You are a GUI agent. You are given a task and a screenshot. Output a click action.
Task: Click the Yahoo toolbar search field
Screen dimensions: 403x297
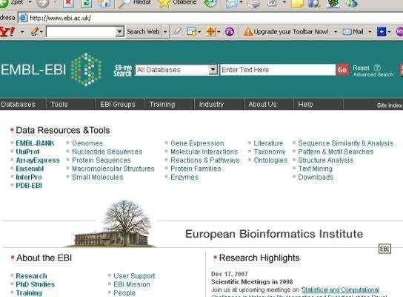(81, 32)
